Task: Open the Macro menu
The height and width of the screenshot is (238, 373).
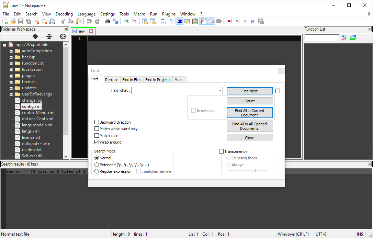Action: click(139, 14)
